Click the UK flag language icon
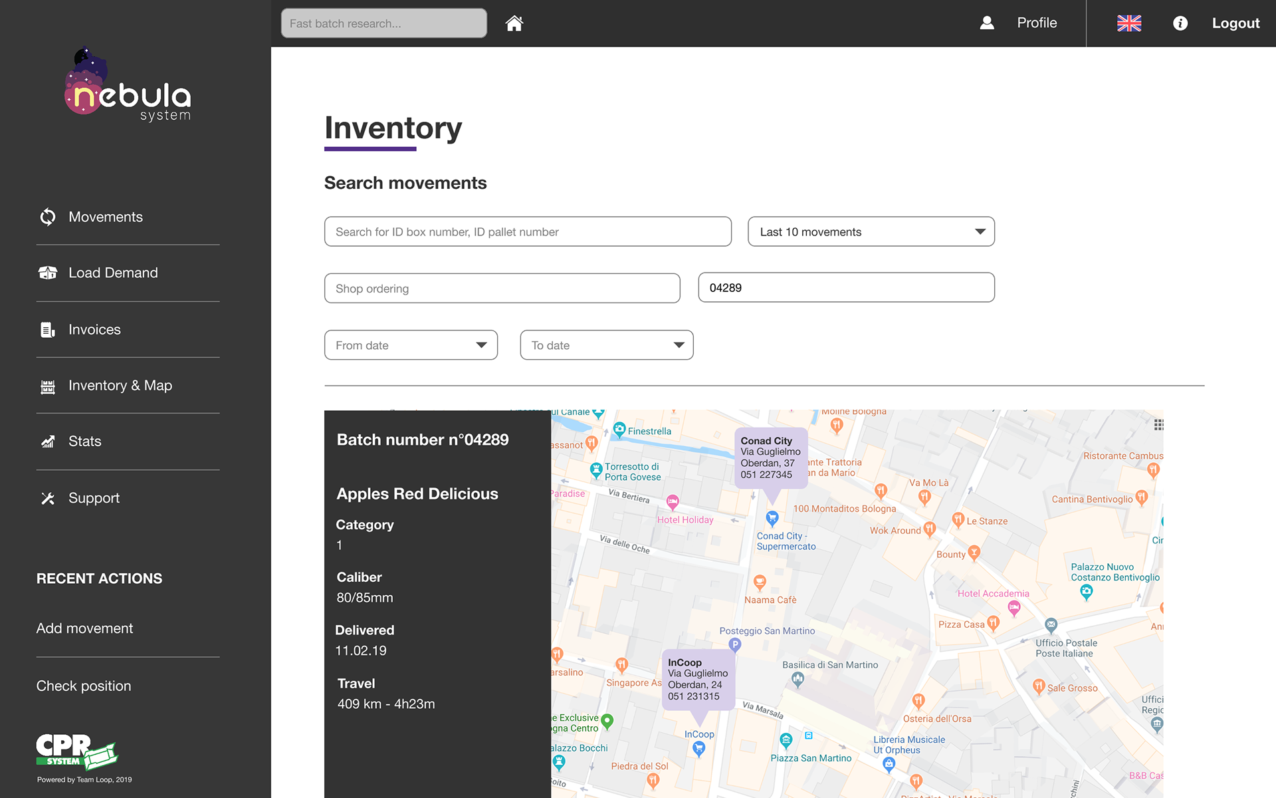 click(x=1128, y=23)
